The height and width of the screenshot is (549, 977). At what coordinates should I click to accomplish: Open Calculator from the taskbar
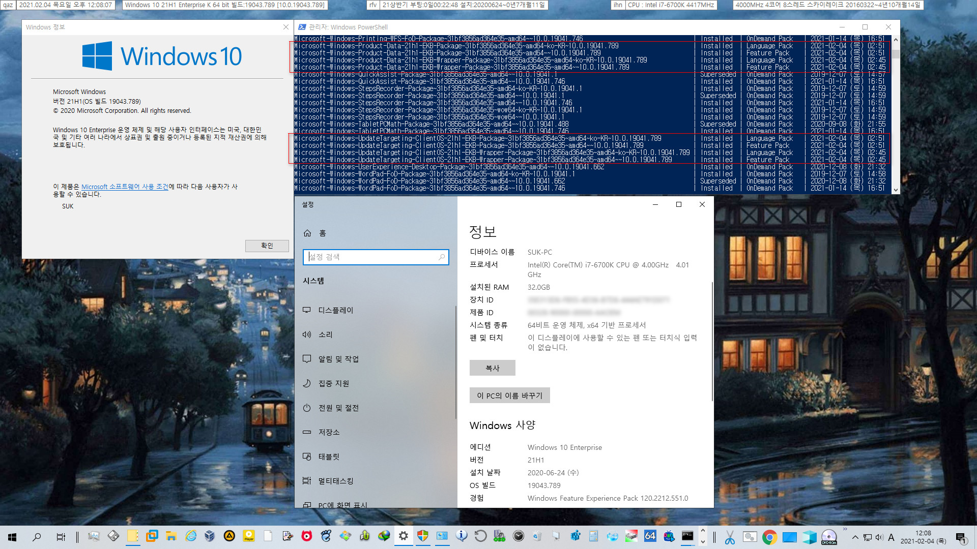tap(593, 536)
